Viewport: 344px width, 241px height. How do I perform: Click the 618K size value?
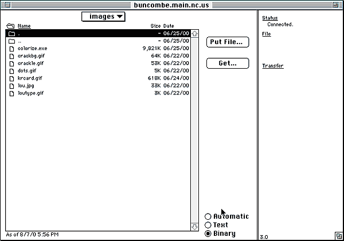coord(154,78)
